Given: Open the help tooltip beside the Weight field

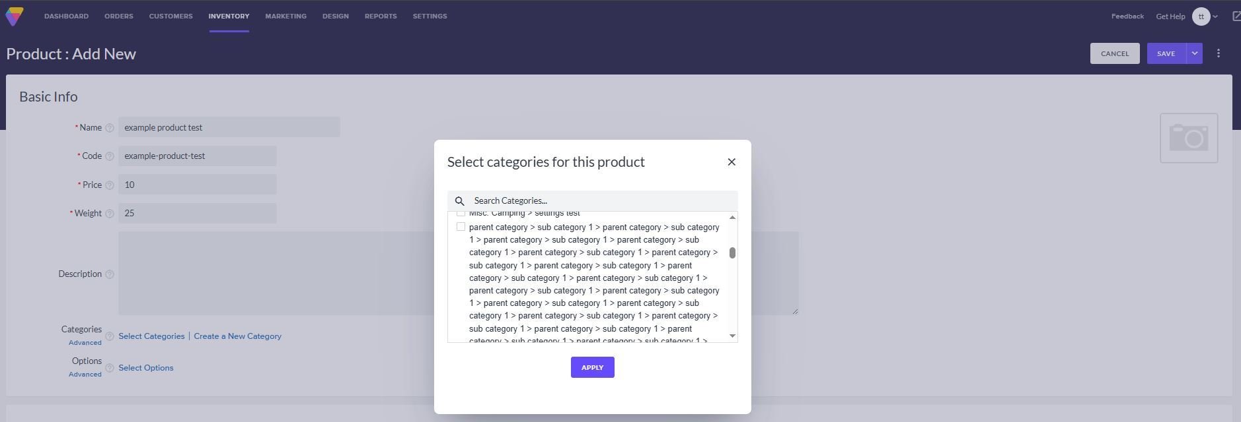Looking at the screenshot, I should [x=110, y=213].
